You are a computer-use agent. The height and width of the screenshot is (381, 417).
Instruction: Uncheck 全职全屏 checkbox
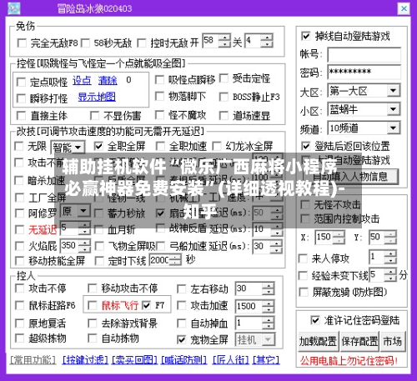tap(98, 146)
